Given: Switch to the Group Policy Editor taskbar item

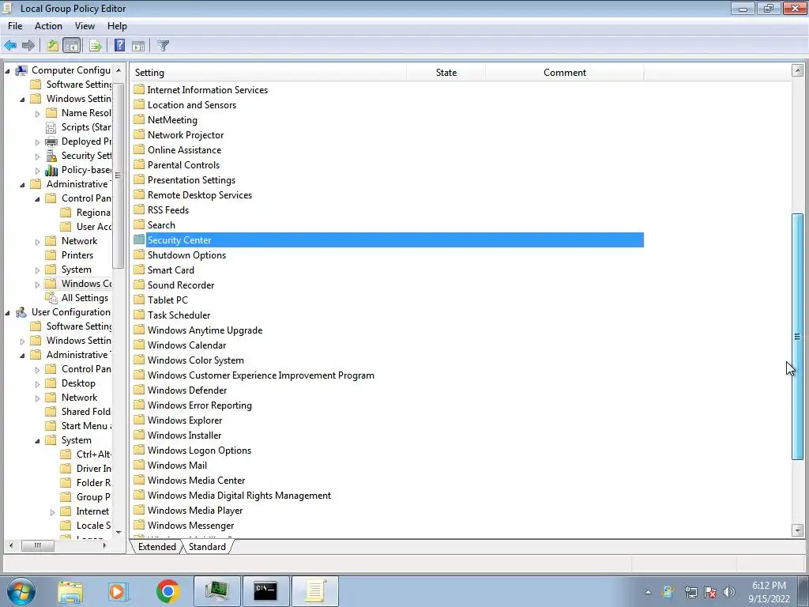Looking at the screenshot, I should coord(314,591).
